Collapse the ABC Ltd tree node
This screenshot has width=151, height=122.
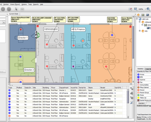coord(137,19)
